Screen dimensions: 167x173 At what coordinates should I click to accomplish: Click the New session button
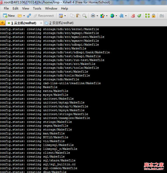pos(9,15)
